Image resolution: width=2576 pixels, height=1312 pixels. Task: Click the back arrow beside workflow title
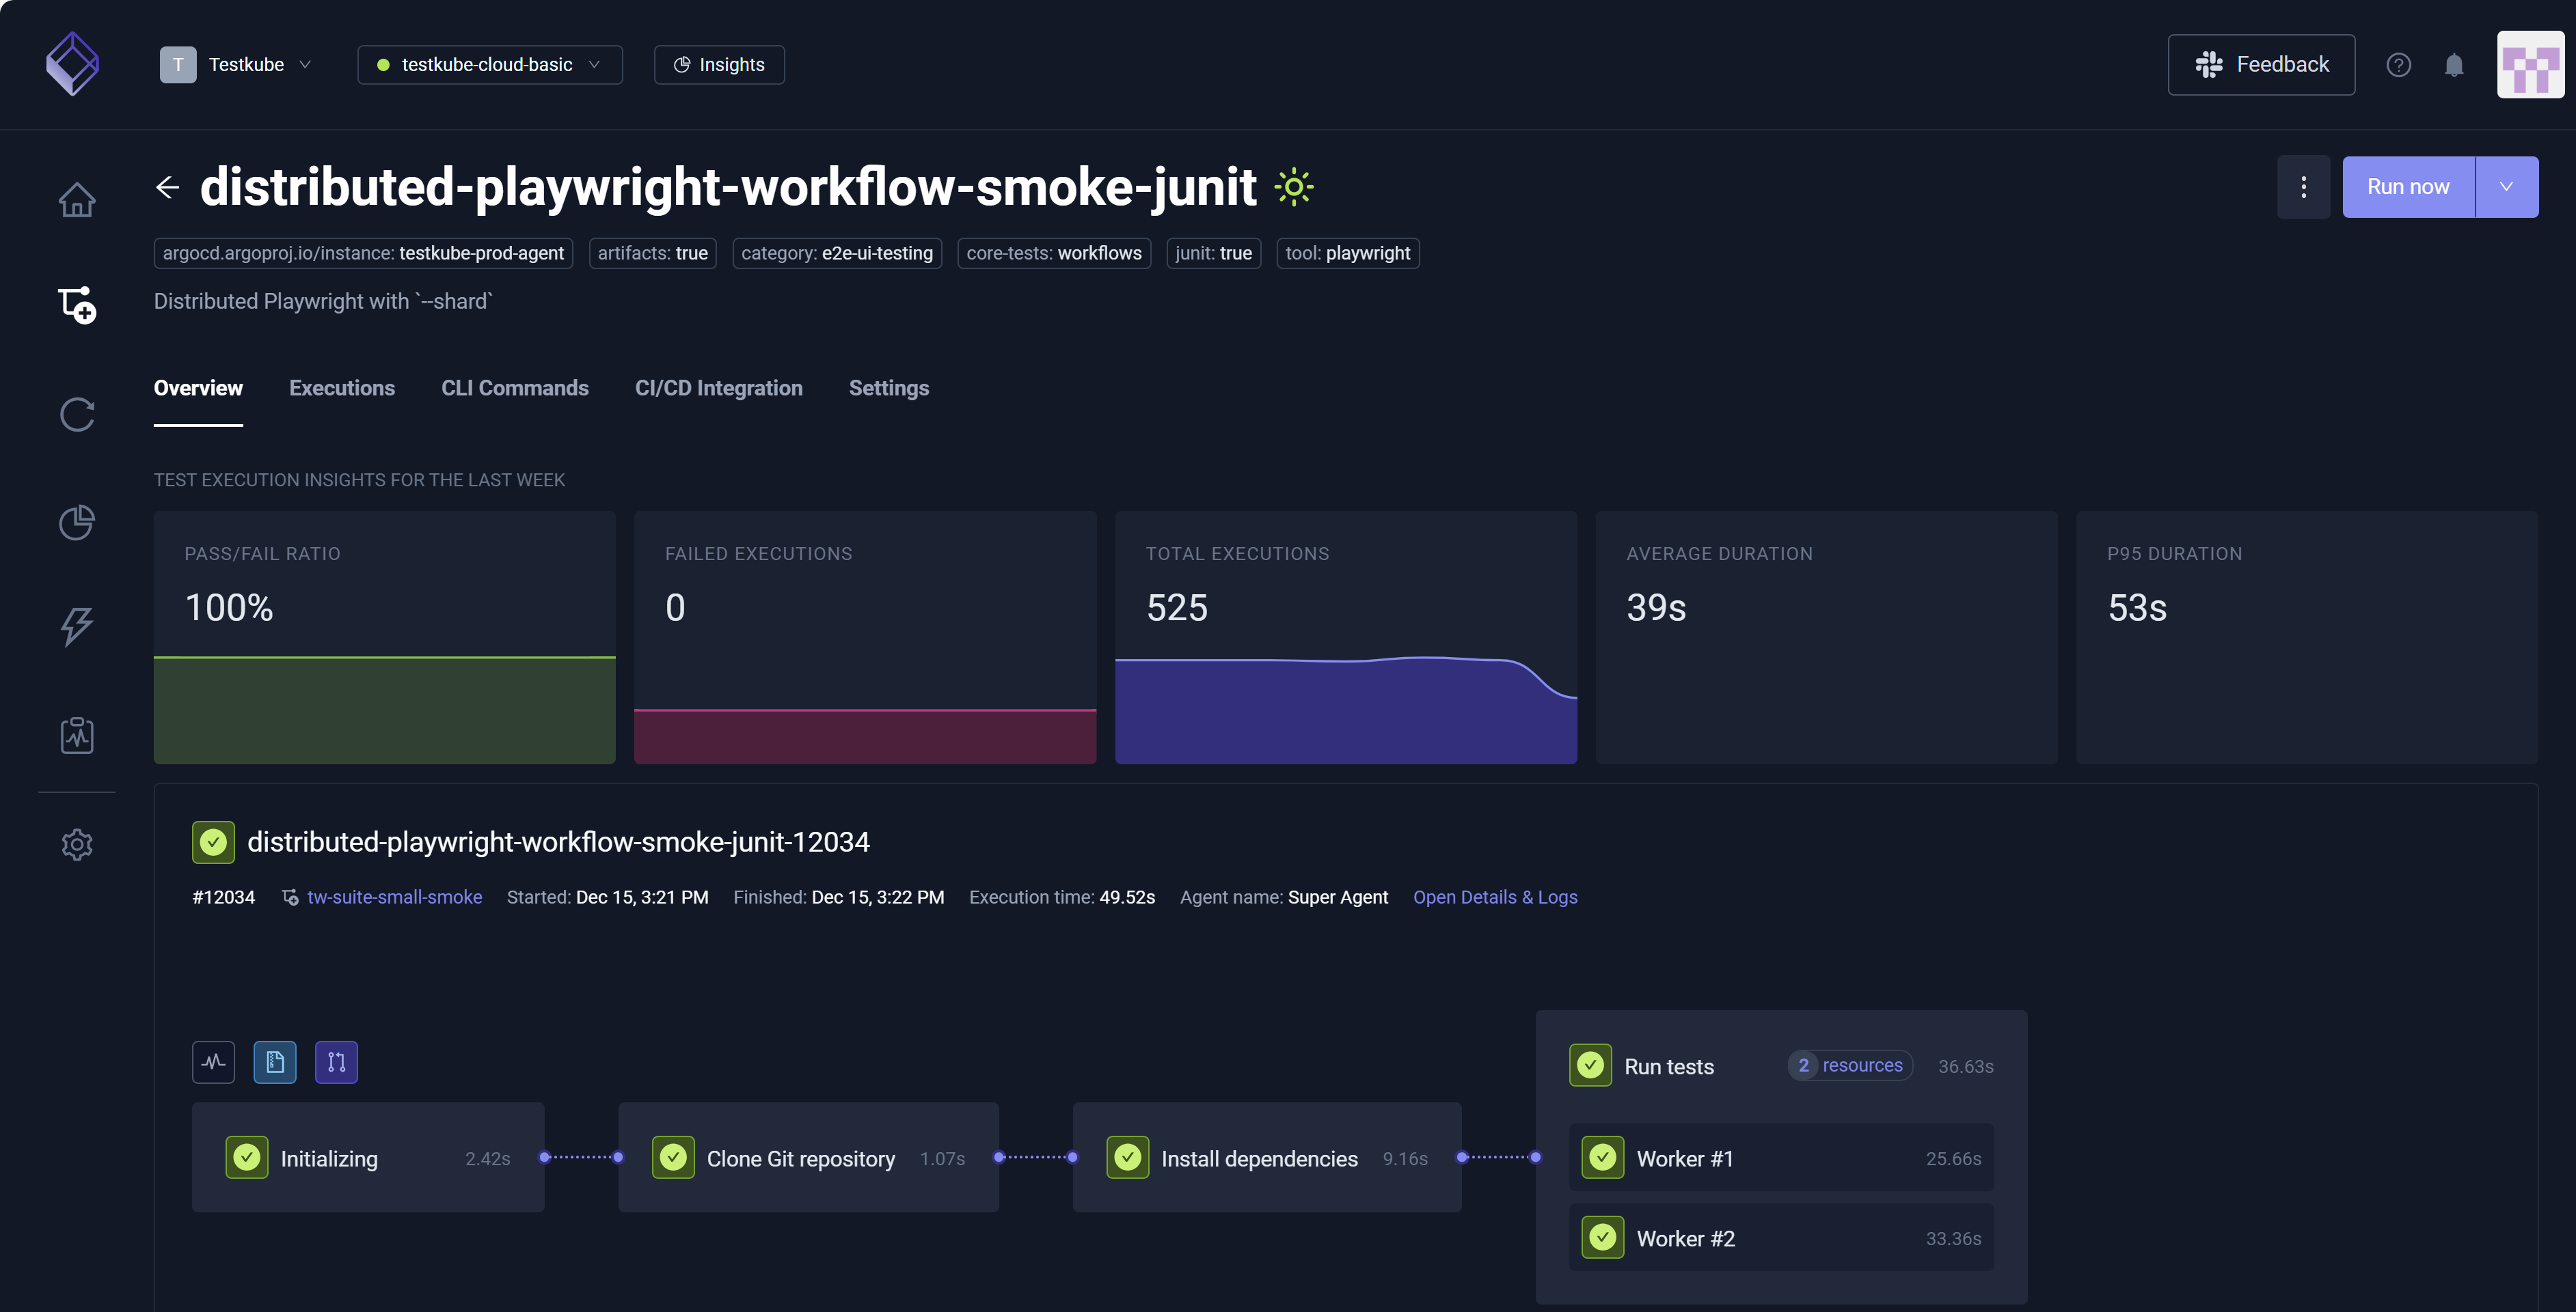tap(168, 187)
